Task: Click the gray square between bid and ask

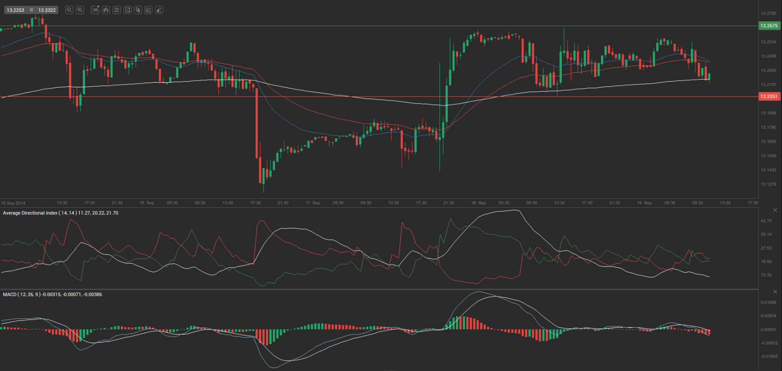Action: click(32, 10)
